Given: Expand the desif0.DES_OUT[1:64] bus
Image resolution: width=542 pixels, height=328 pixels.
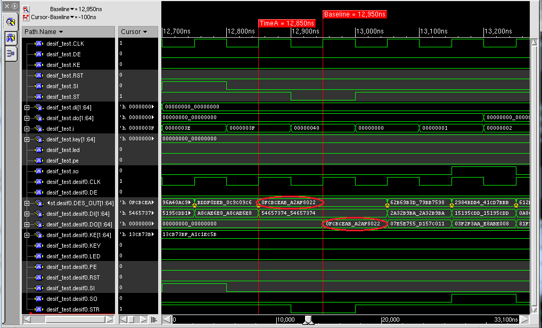Looking at the screenshot, I should point(27,204).
